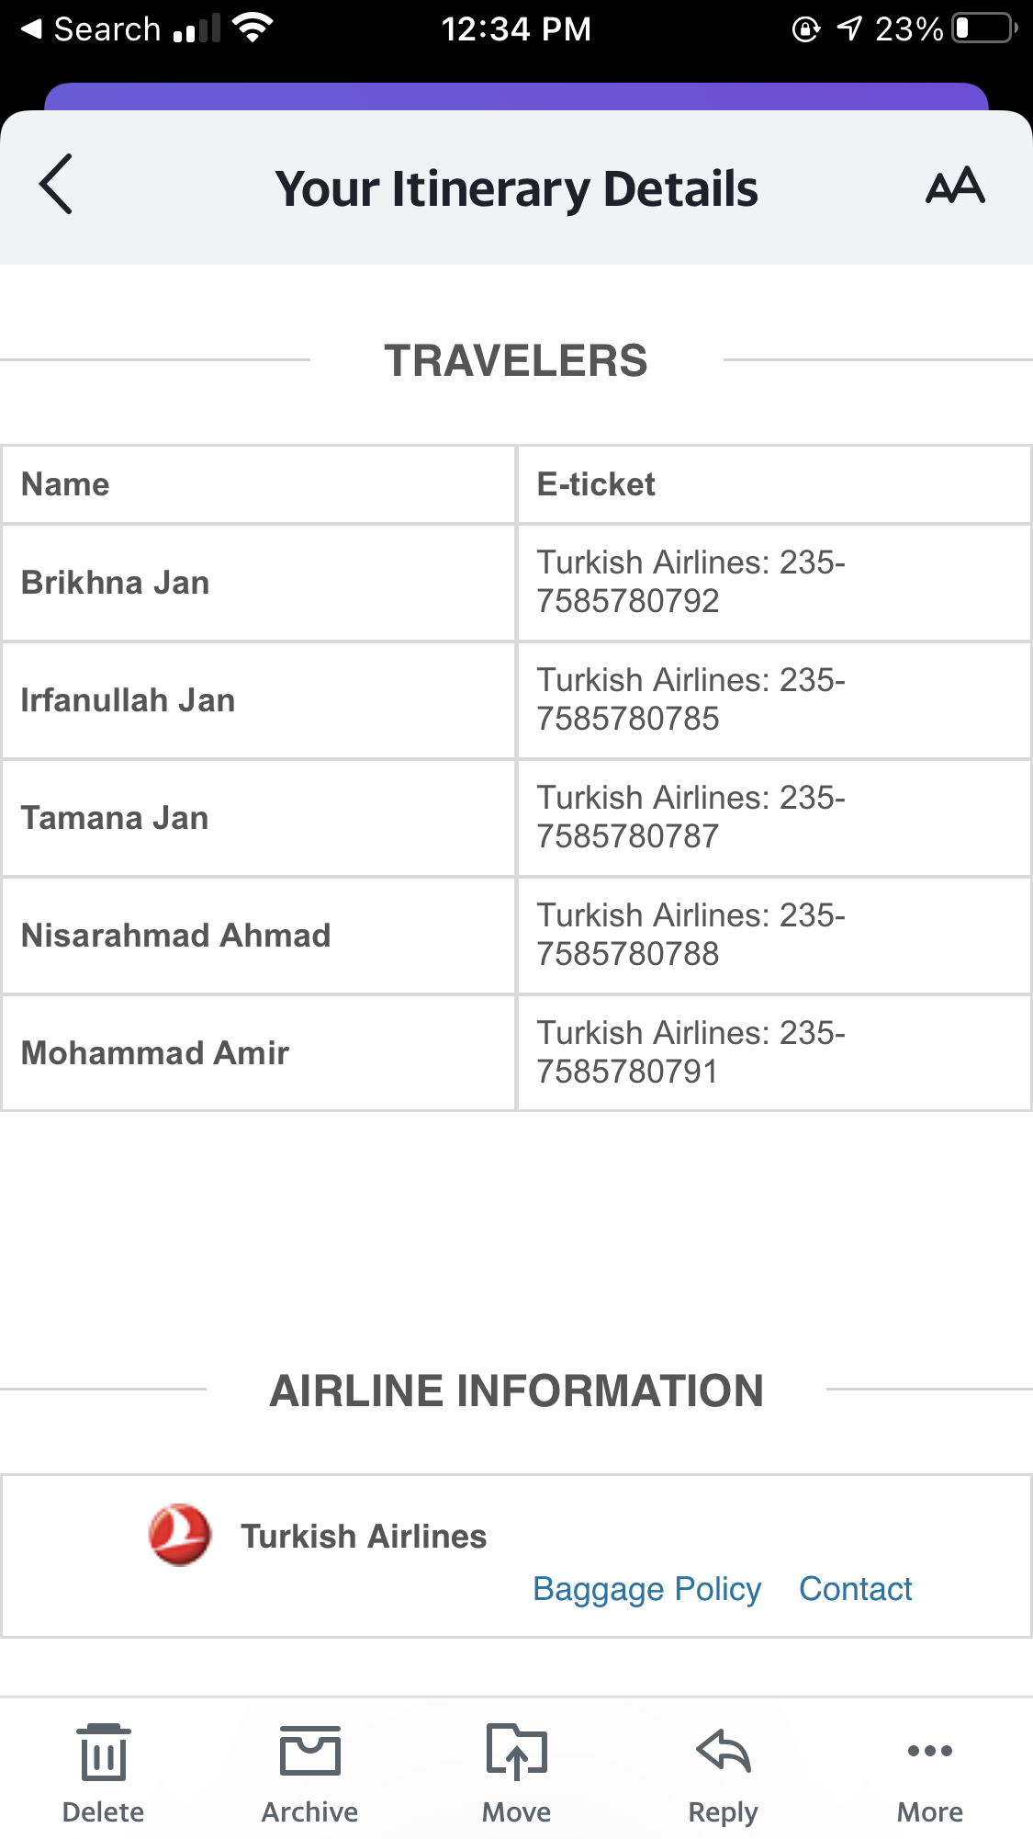Select Nisarahmad Ahmad's e-ticket number

691,935
